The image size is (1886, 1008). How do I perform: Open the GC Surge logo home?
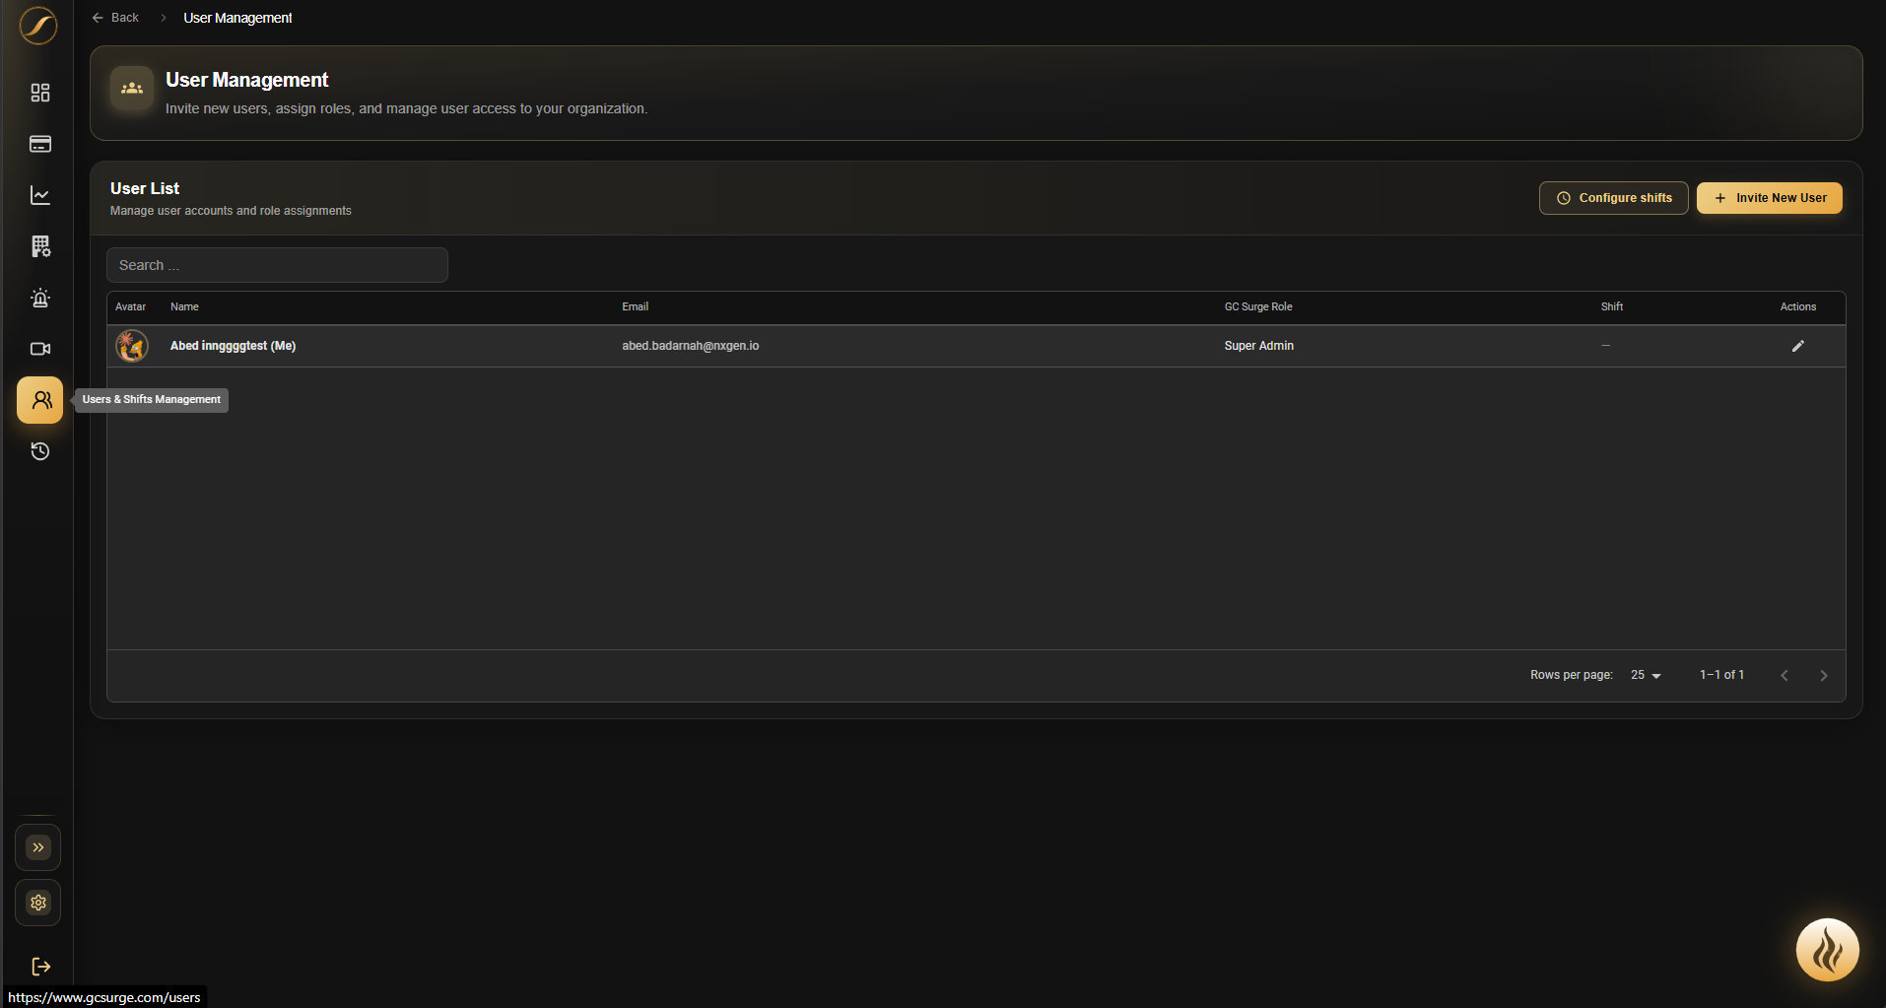(38, 26)
